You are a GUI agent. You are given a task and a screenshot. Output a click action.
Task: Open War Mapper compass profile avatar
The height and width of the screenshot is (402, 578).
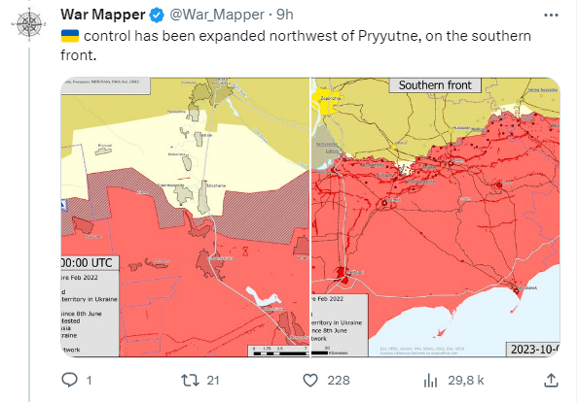pyautogui.click(x=29, y=24)
